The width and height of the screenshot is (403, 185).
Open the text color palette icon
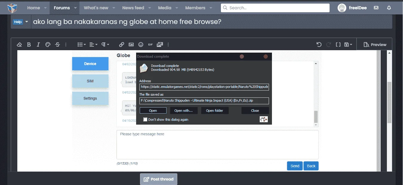[x=48, y=45]
